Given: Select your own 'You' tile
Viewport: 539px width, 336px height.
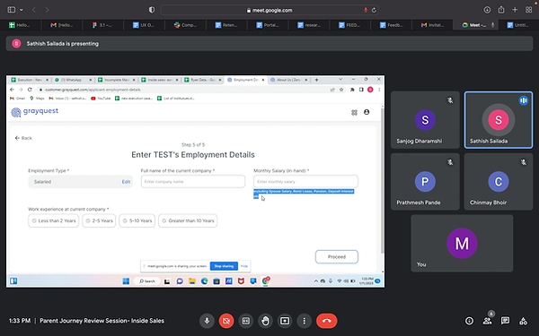Looking at the screenshot, I should pyautogui.click(x=462, y=244).
